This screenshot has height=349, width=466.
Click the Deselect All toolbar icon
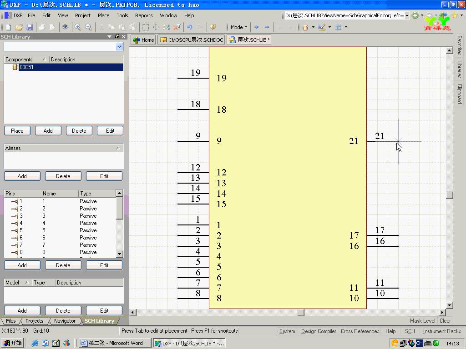(167, 27)
